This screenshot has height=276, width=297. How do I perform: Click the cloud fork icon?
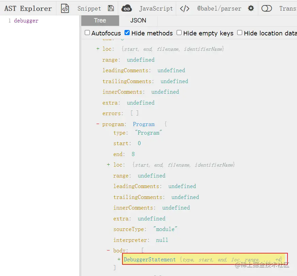click(127, 8)
